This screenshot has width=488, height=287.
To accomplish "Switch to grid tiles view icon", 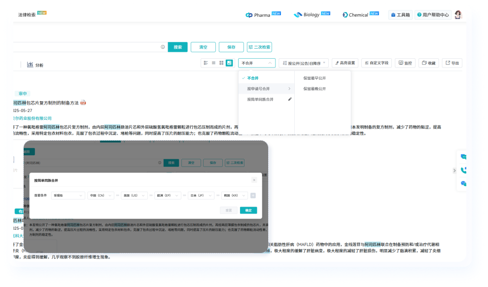I will pyautogui.click(x=221, y=63).
